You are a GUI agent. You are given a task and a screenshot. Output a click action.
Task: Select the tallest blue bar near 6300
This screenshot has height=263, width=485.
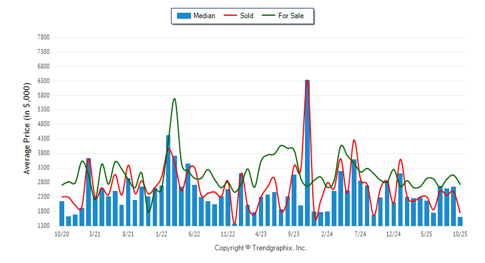(x=307, y=151)
